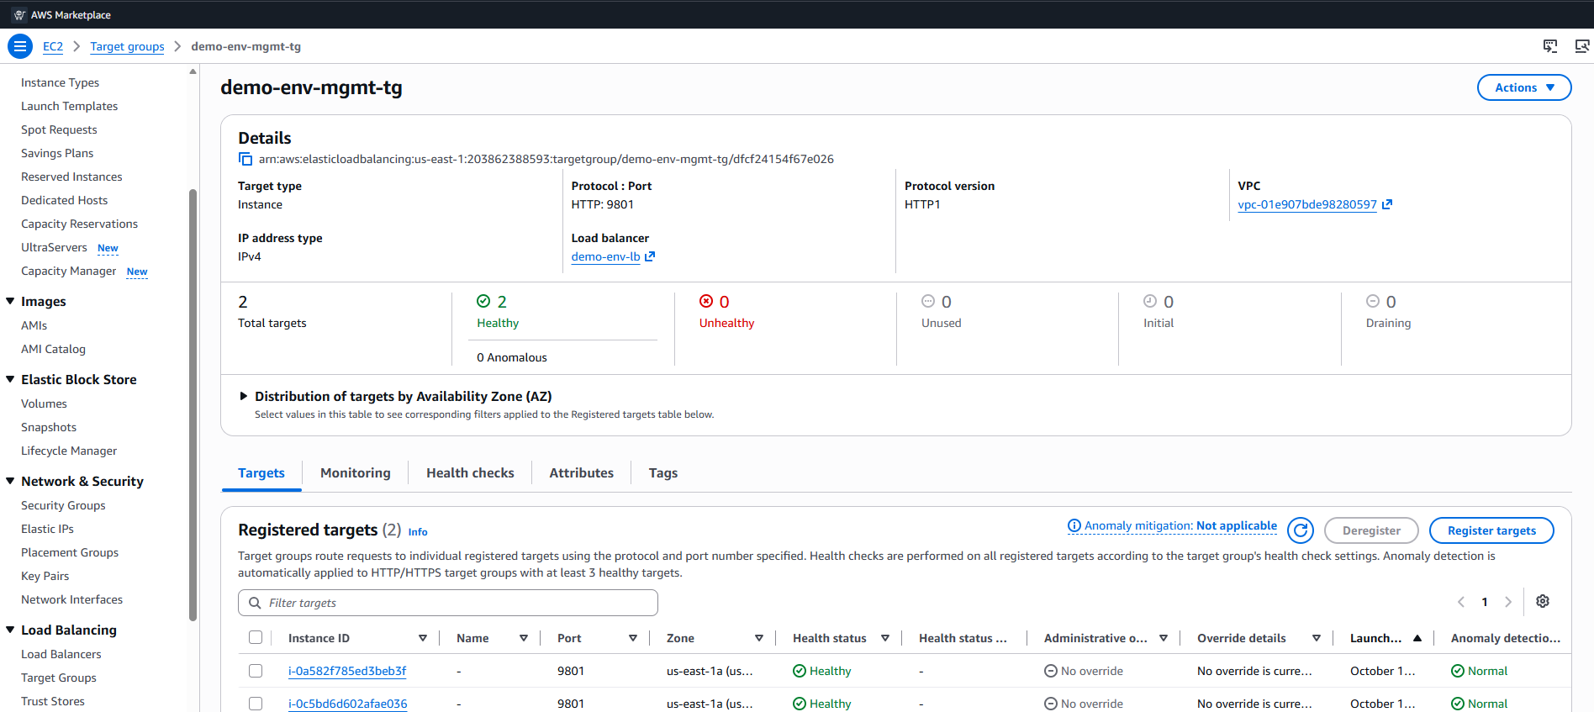Go to next page of targets
The height and width of the screenshot is (712, 1594).
click(1508, 602)
